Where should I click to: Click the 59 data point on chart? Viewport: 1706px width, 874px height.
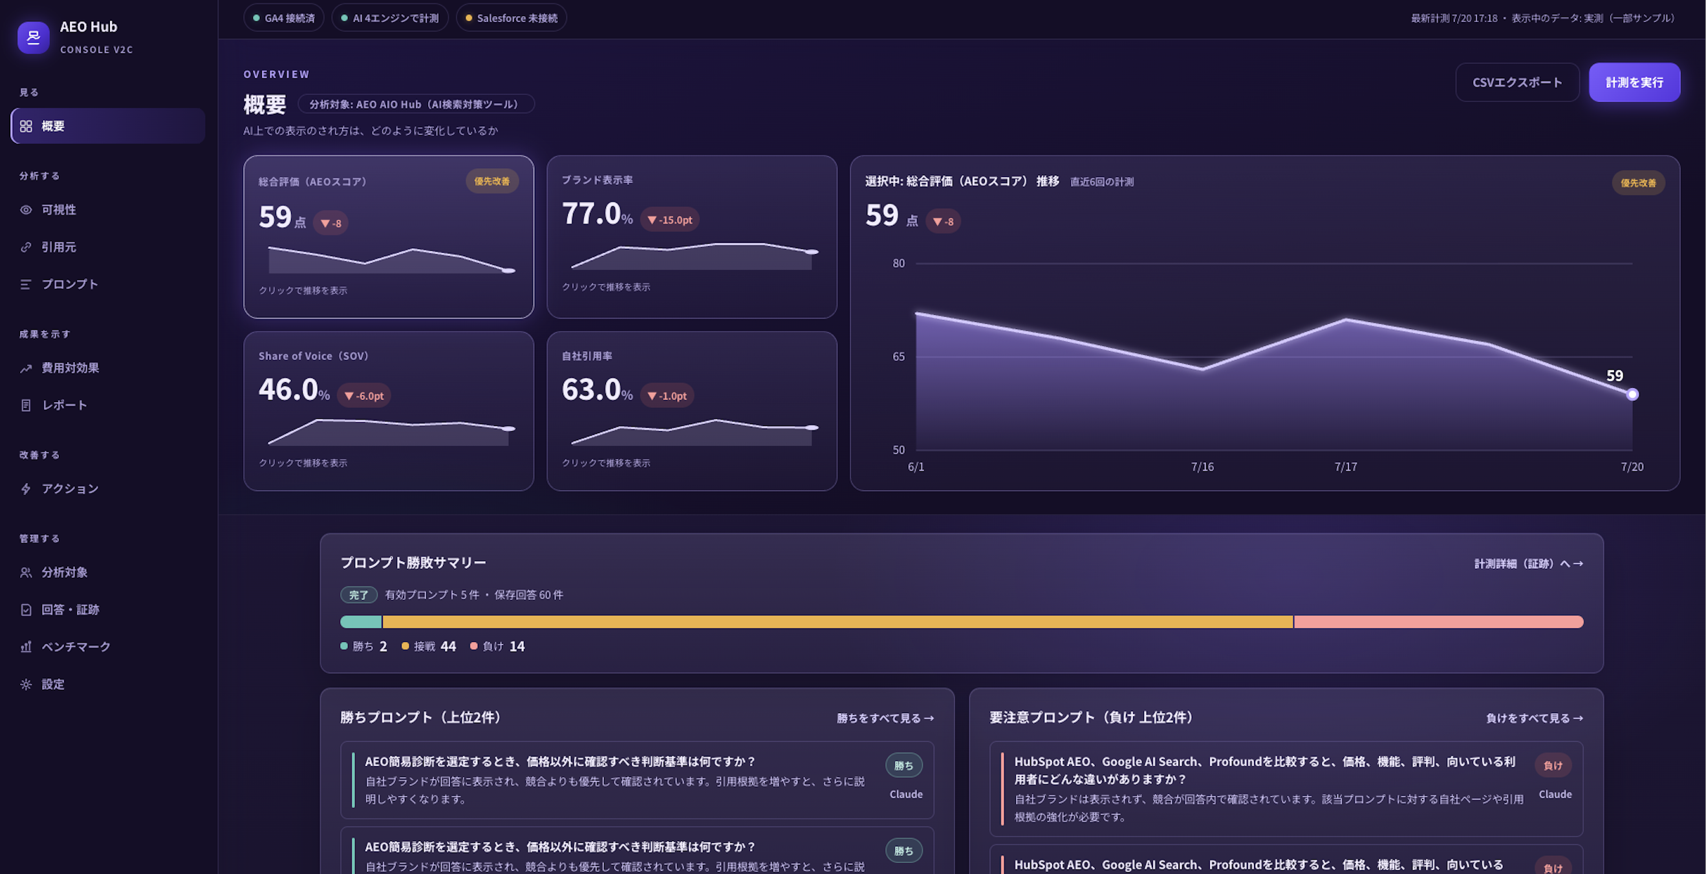tap(1632, 394)
